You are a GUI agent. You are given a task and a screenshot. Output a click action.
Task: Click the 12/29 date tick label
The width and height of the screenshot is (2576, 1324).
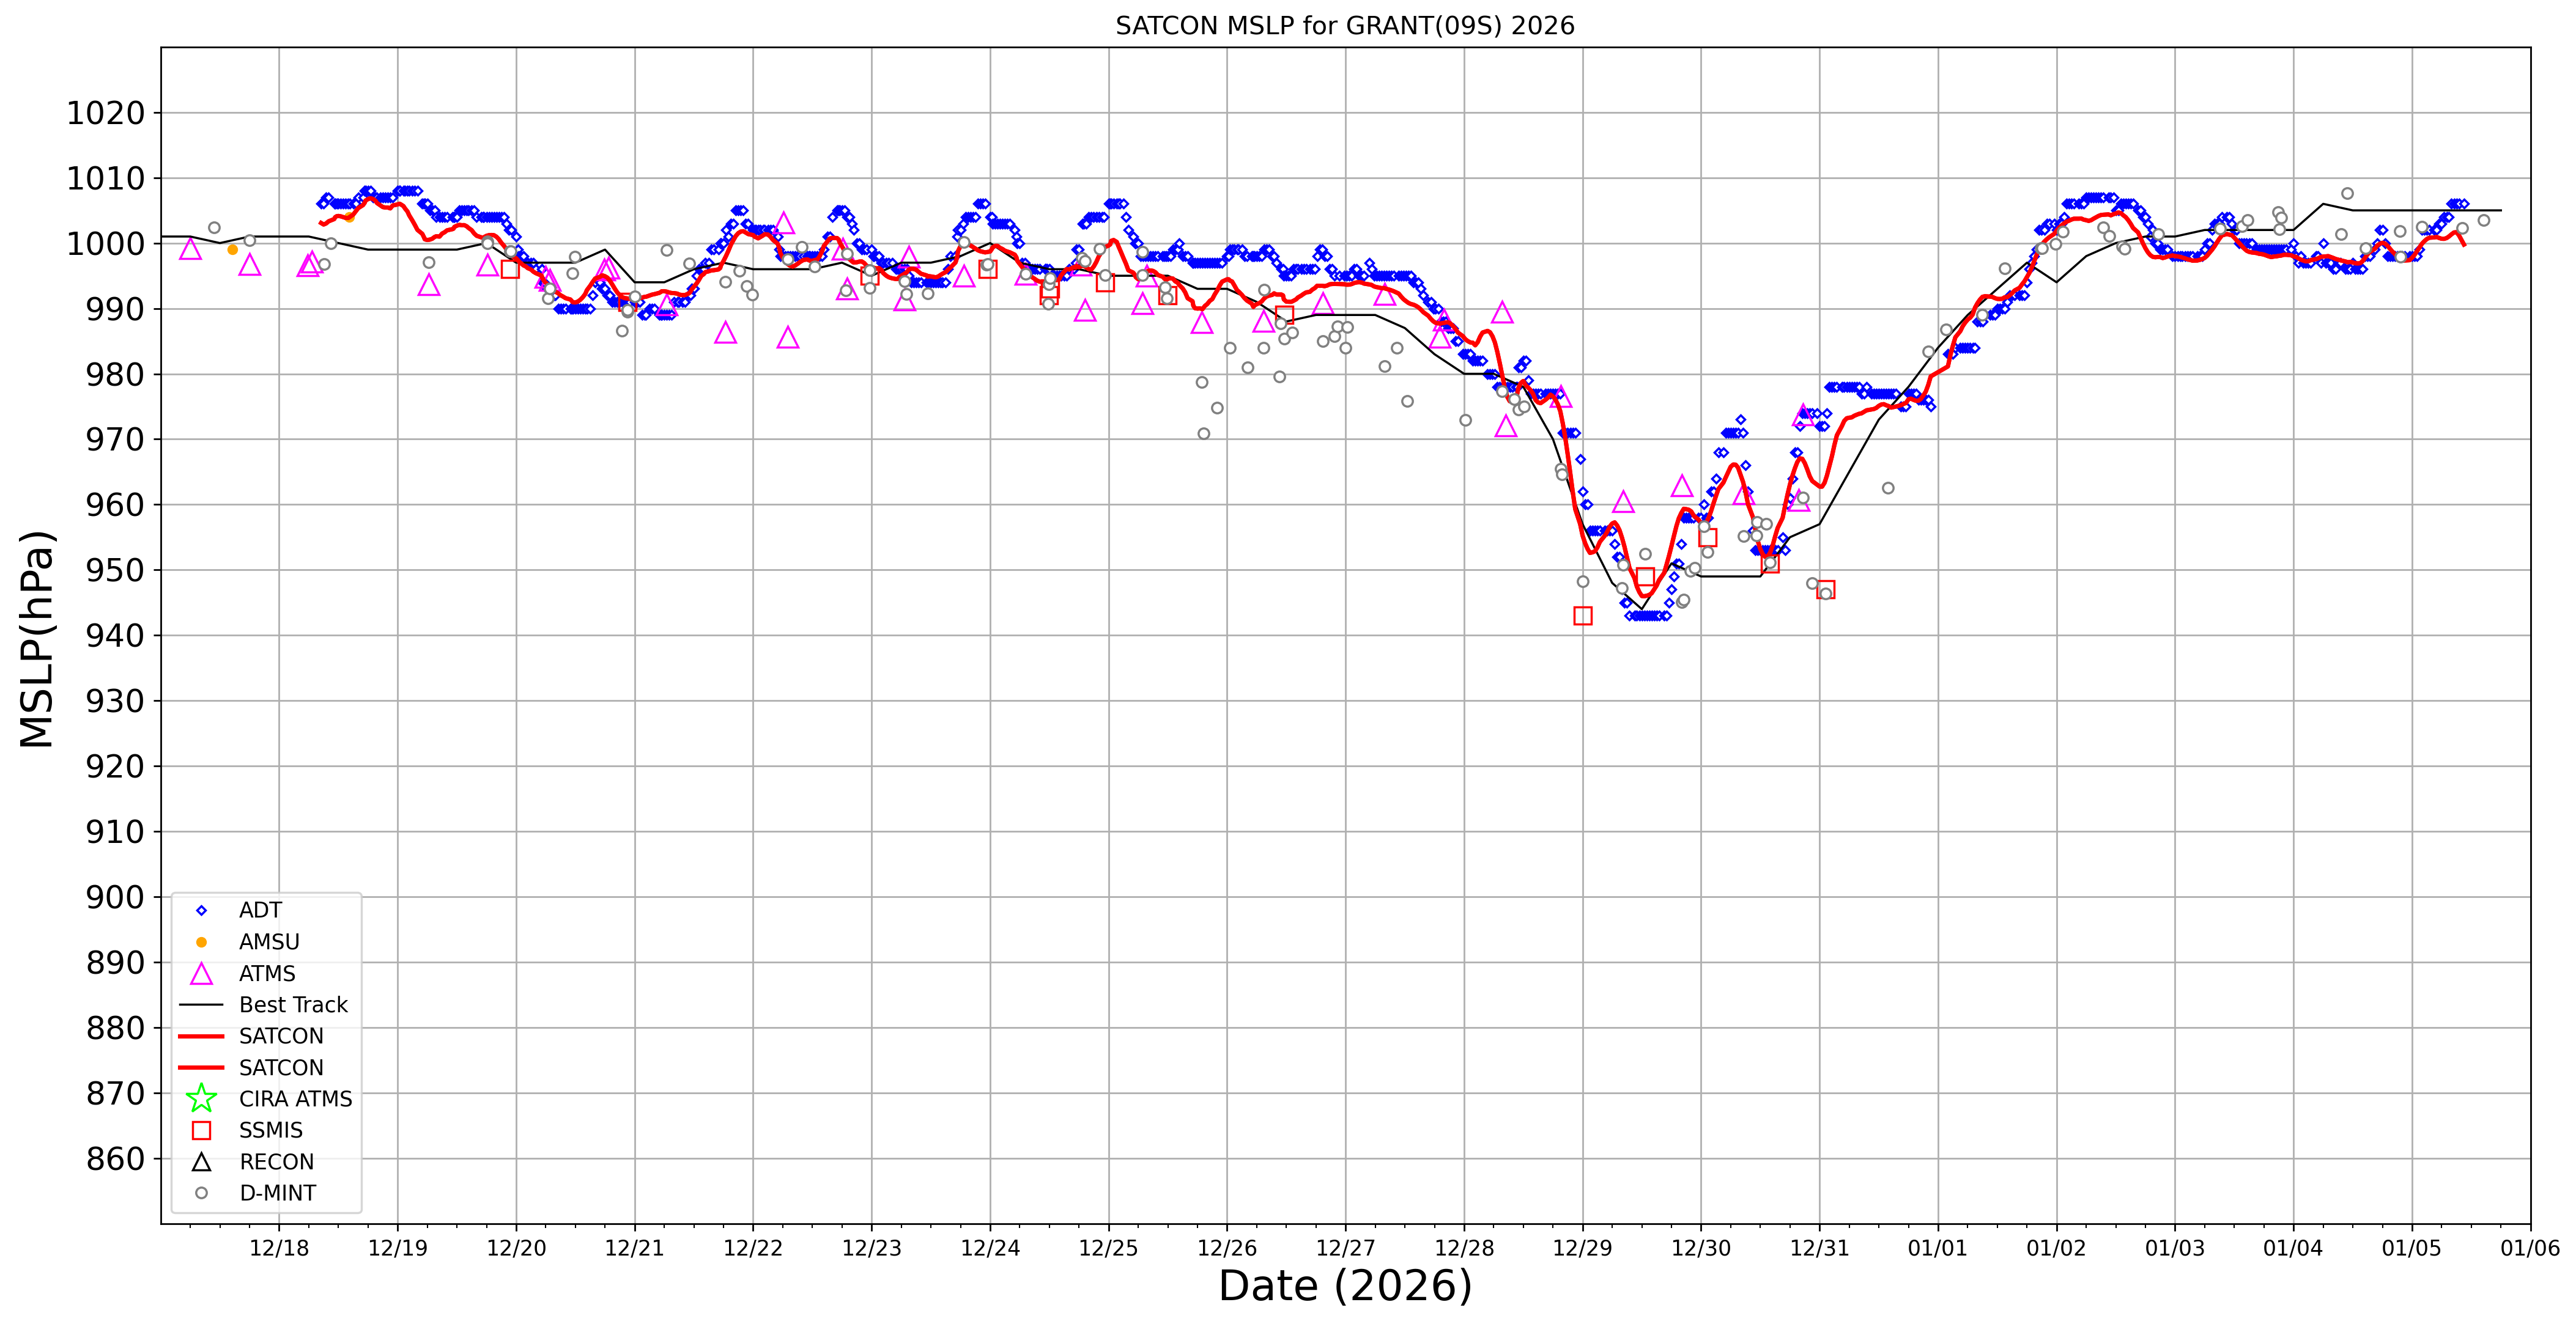1582,1248
